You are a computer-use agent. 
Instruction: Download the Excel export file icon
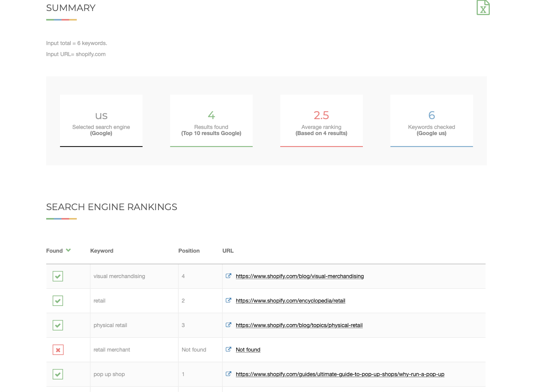point(483,8)
